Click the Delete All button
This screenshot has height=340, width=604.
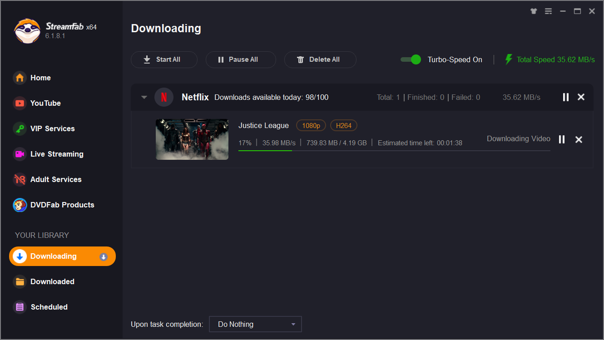320,59
